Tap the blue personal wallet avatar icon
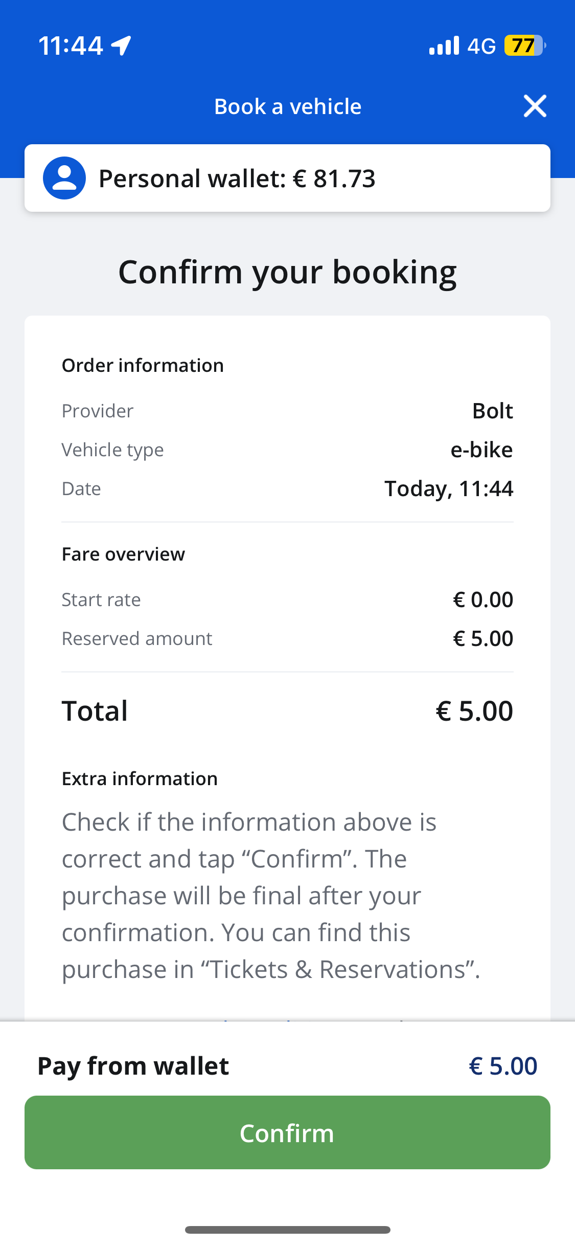The image size is (575, 1246). 64,178
